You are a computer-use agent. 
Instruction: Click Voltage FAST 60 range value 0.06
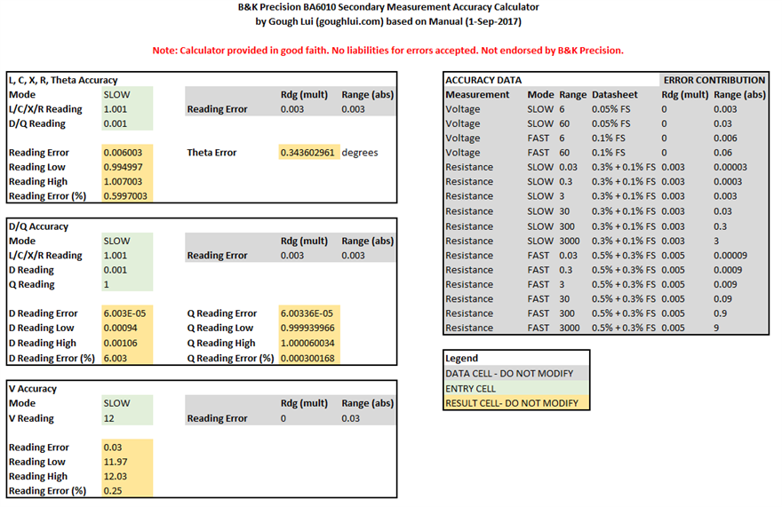(x=722, y=152)
